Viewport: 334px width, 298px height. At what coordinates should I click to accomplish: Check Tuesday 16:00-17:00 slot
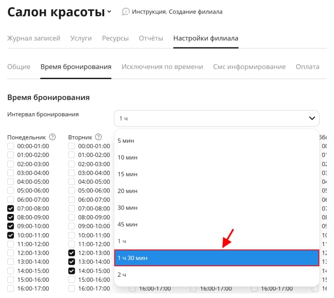tap(72, 289)
